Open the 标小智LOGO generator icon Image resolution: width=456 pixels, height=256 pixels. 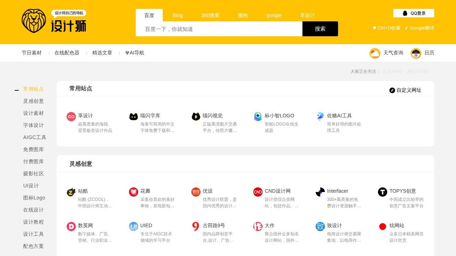click(258, 116)
